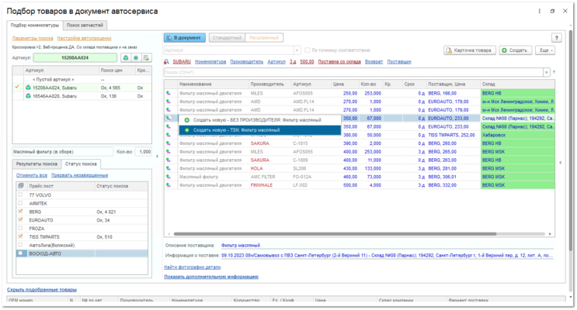
Task: Switch to Результаты поиска tab
Action: click(36, 164)
